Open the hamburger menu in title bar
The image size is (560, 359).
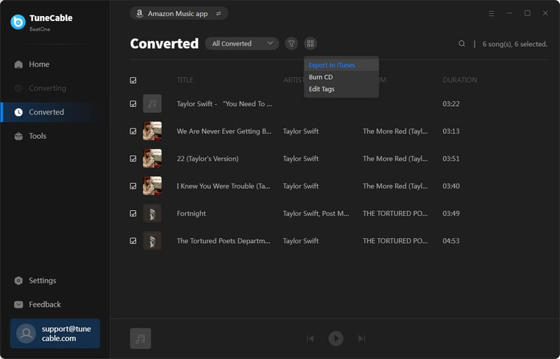pyautogui.click(x=491, y=13)
